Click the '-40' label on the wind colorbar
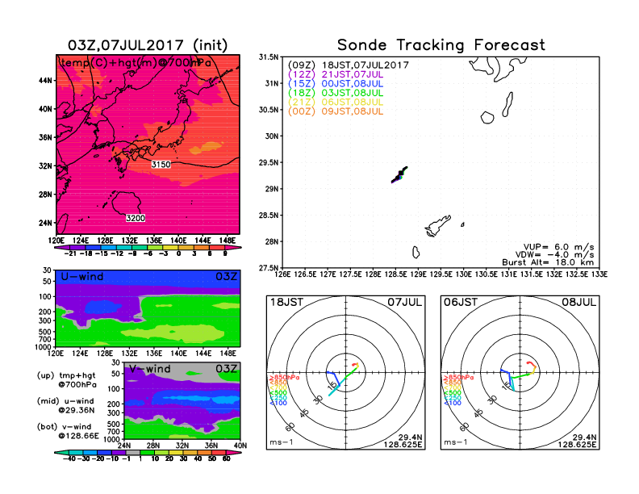The width and height of the screenshot is (639, 494). (x=69, y=458)
